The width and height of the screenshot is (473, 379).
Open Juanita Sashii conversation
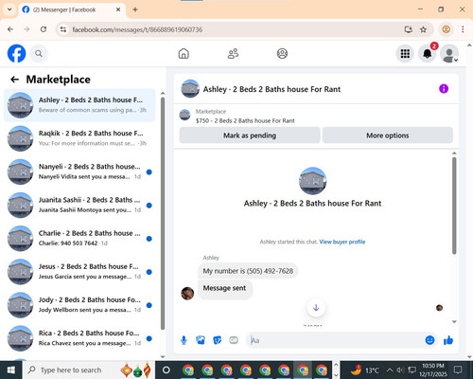(79, 206)
